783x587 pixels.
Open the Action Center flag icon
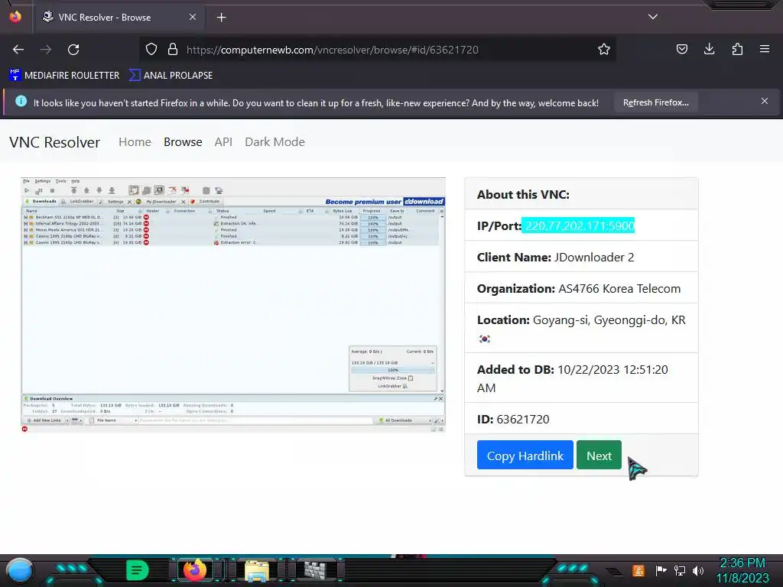pos(661,570)
